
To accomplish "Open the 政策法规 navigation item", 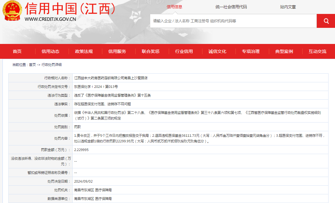I will (x=84, y=51).
